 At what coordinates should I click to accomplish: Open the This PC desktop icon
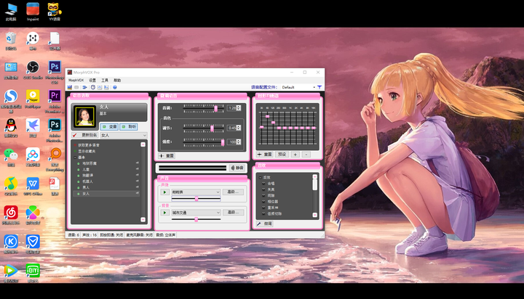click(11, 12)
